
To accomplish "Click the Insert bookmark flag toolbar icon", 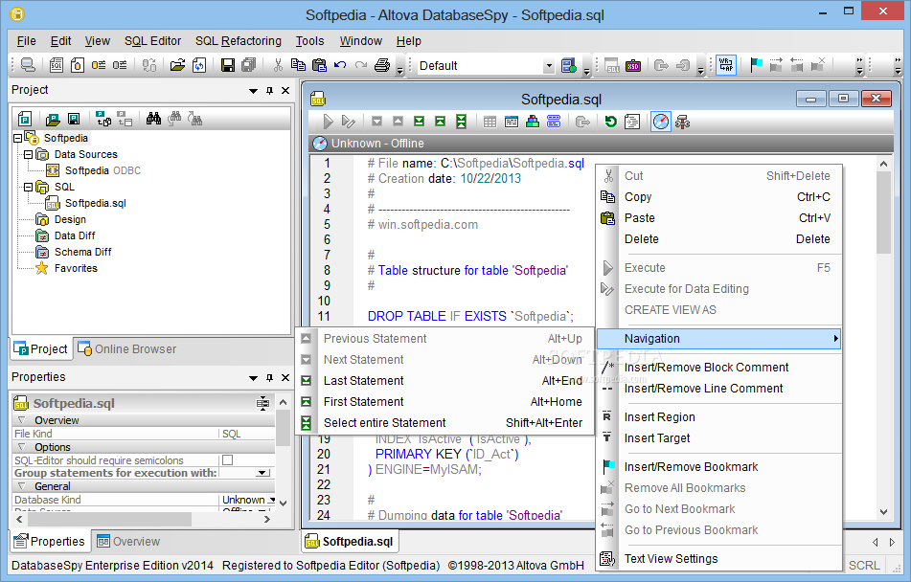I will pos(756,65).
